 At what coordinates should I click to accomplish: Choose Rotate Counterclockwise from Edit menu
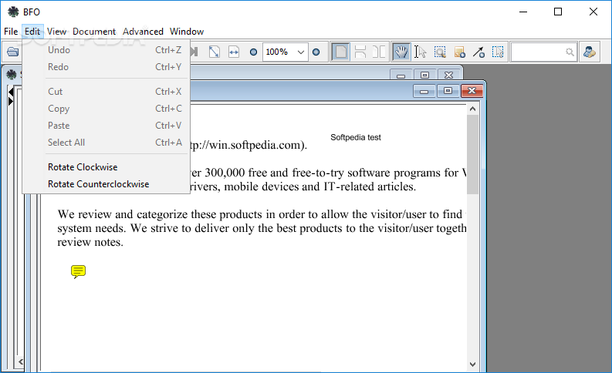tap(107, 184)
